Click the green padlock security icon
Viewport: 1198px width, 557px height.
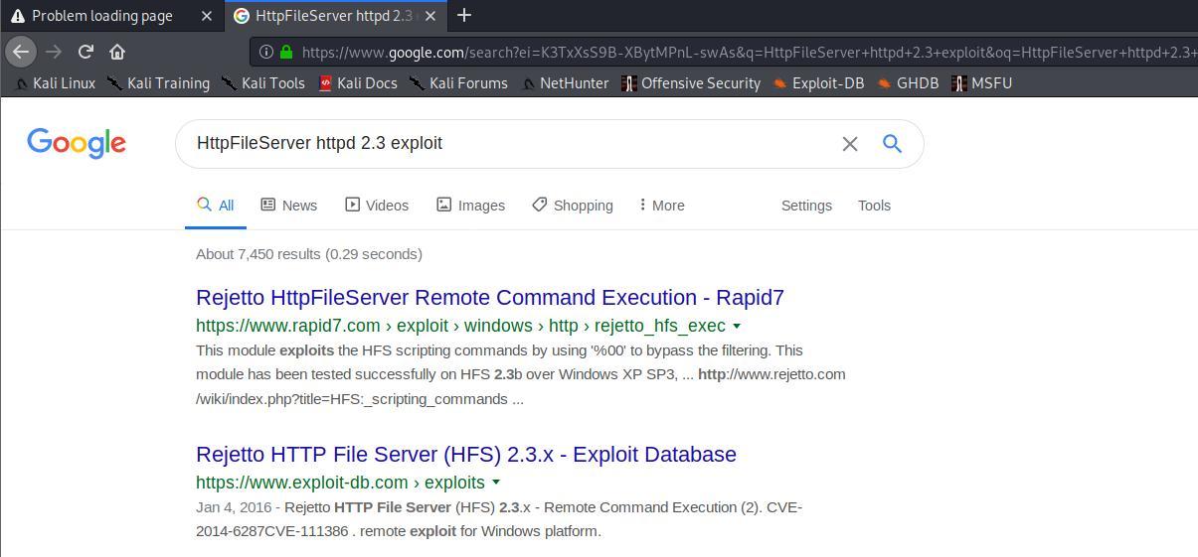click(x=286, y=52)
